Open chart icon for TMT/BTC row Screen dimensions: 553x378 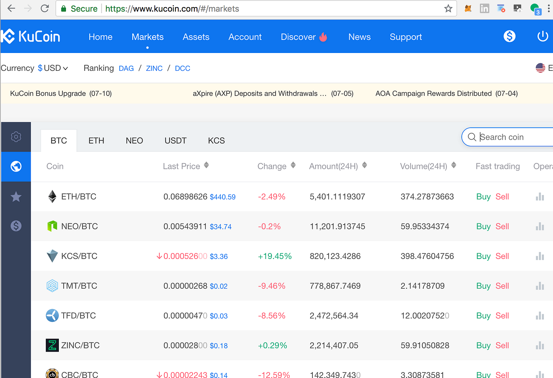click(x=540, y=286)
